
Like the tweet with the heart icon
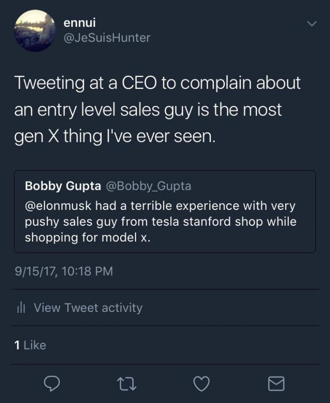coord(201,384)
